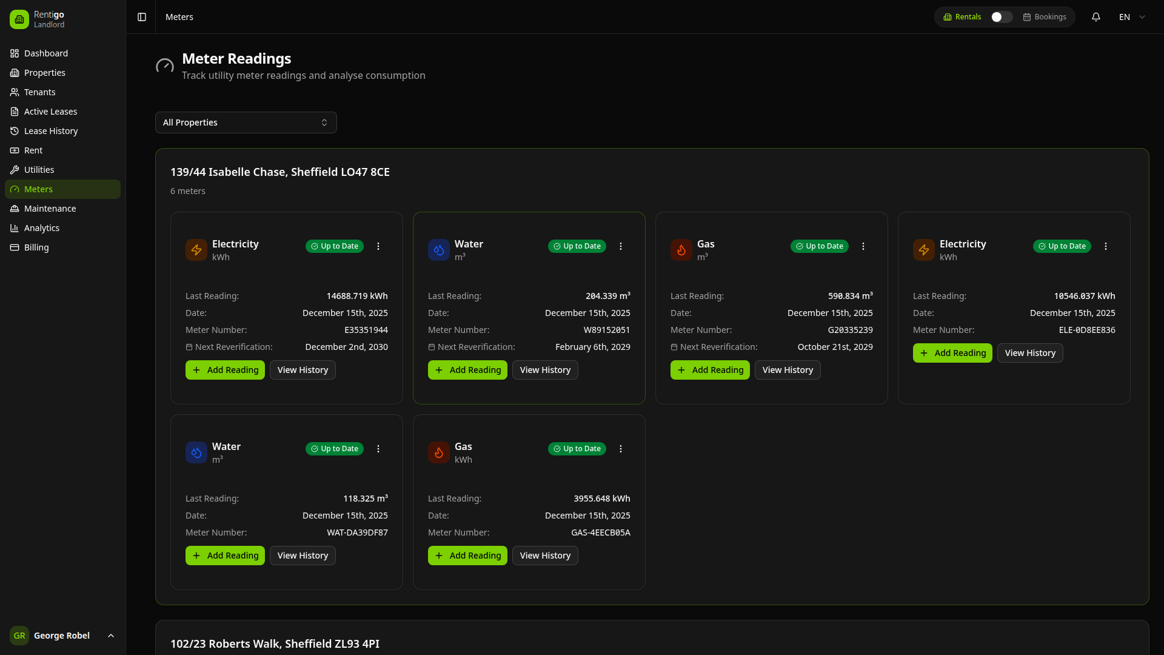Go to Maintenance in sidebar
Image resolution: width=1164 pixels, height=655 pixels.
tap(50, 209)
